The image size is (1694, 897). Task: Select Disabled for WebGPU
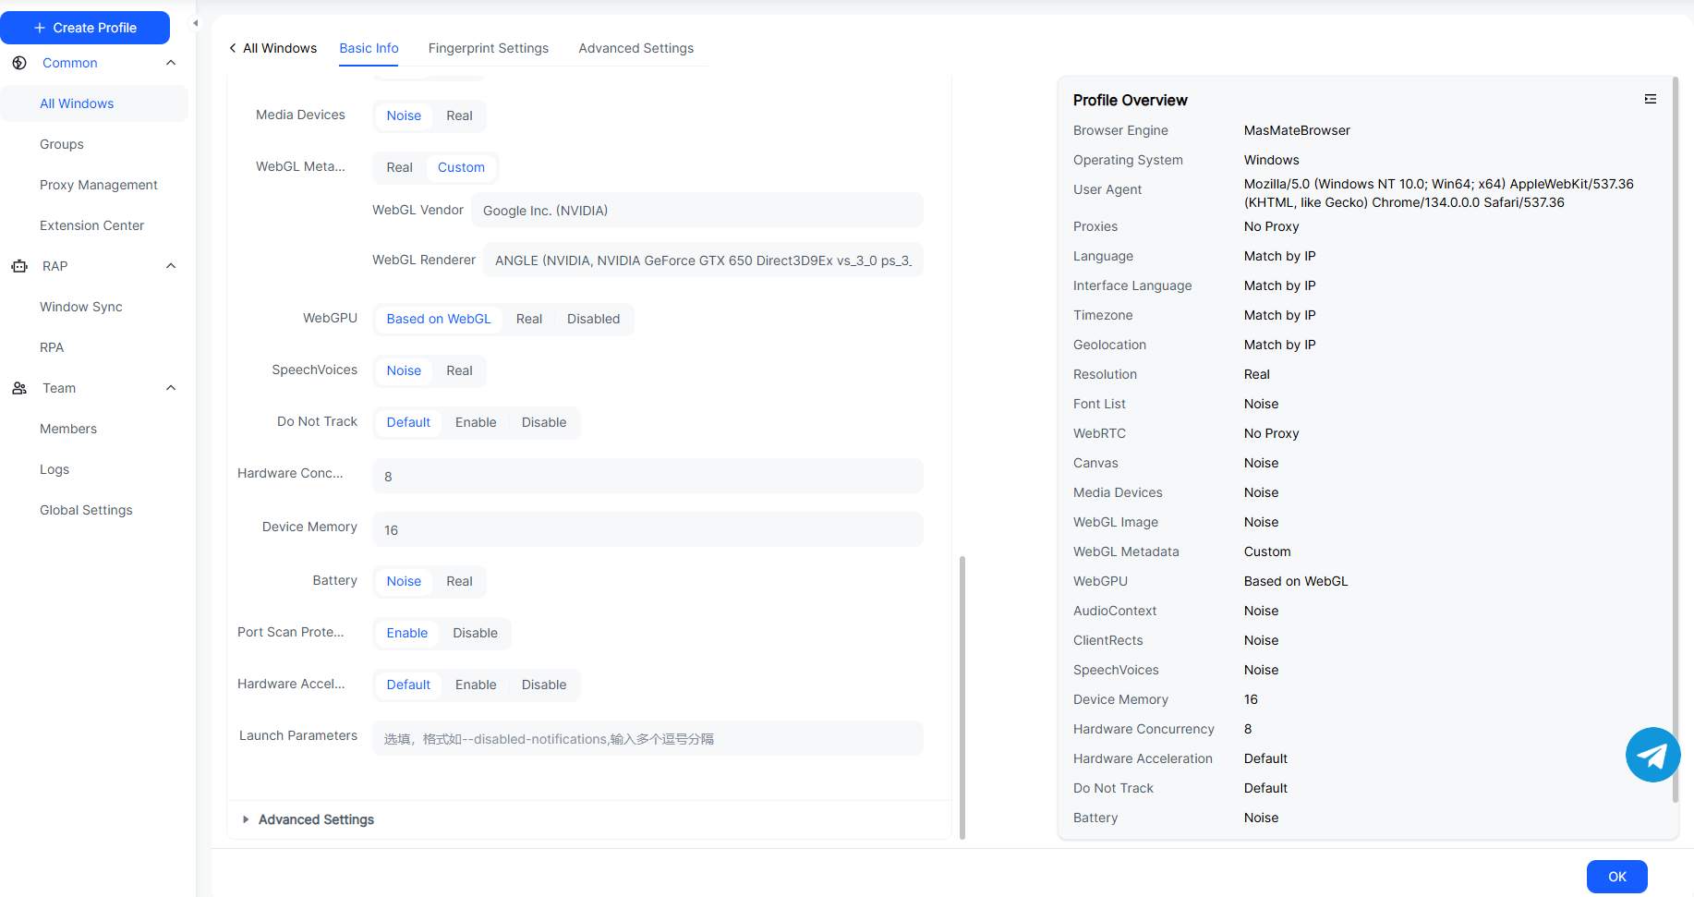tap(593, 319)
